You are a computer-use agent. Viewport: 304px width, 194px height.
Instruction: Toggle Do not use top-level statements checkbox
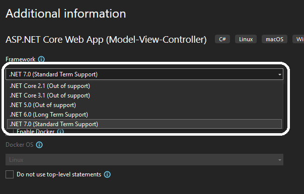click(10, 174)
